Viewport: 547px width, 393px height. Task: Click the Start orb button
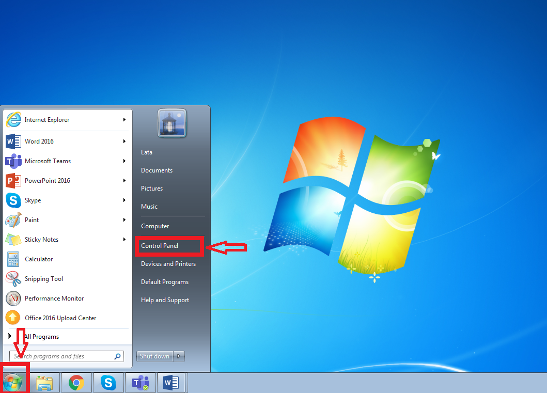13,383
